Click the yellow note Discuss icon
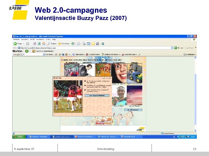This screenshot has width=209, height=156. (93, 44)
